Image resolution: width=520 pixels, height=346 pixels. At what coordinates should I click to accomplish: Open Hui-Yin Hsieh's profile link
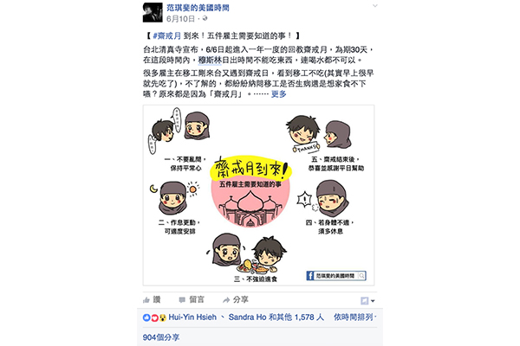(192, 317)
